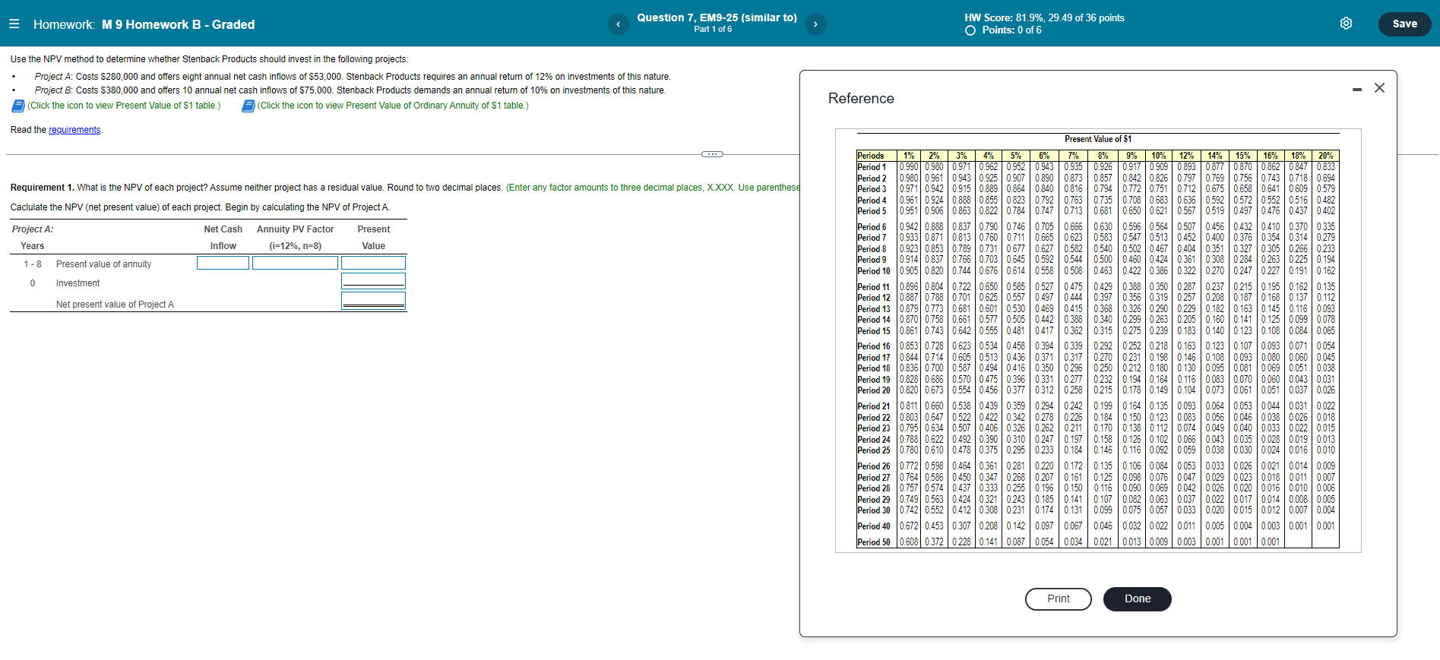This screenshot has height=660, width=1440.
Task: Click the 6% column header
Action: point(1044,156)
